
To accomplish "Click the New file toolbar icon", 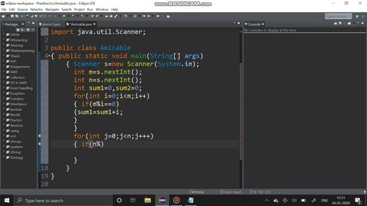I will click(3, 16).
